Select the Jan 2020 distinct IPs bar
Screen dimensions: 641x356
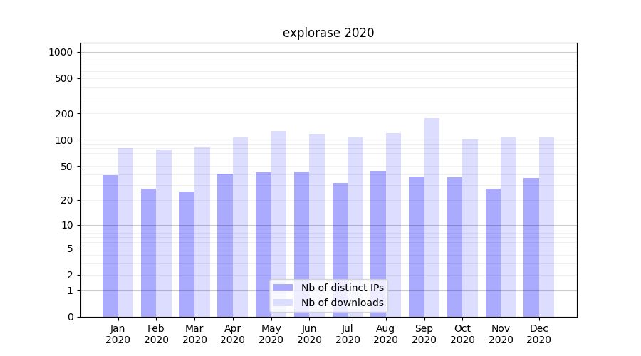[x=110, y=246]
